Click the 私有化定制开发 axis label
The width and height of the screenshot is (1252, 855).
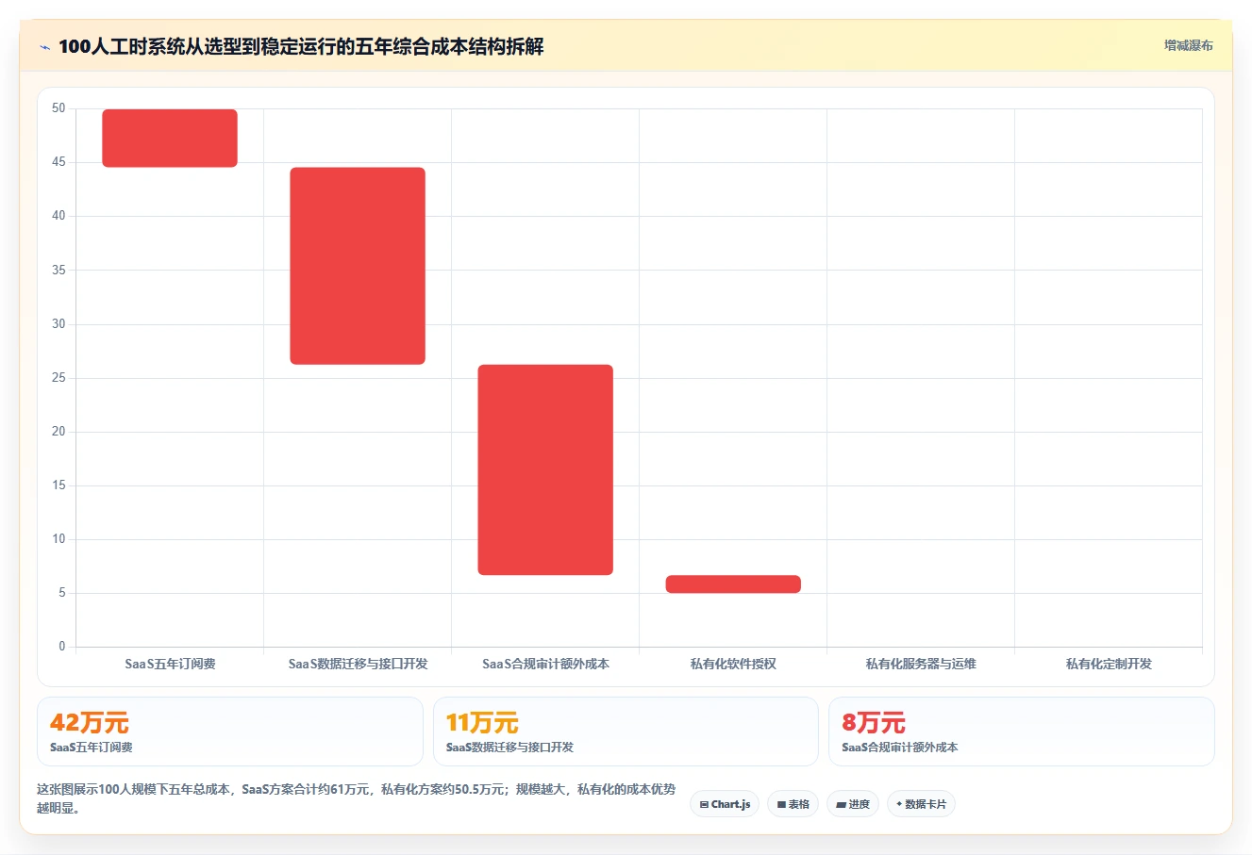[1109, 664]
